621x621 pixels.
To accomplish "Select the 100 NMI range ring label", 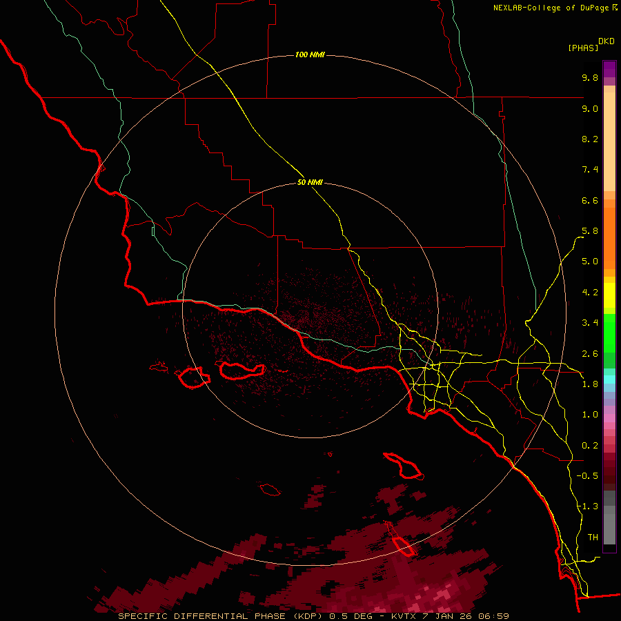I will tap(310, 55).
